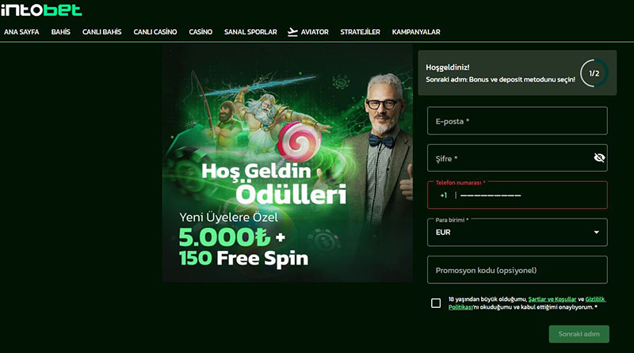Go to KAMPANYALAR in navigation

click(x=416, y=32)
